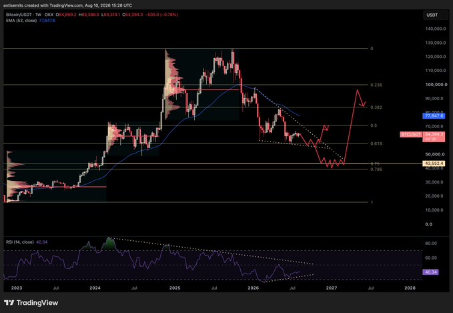Click the blue 77,647.6 tag on price axis
The image size is (453, 313).
pyautogui.click(x=434, y=116)
